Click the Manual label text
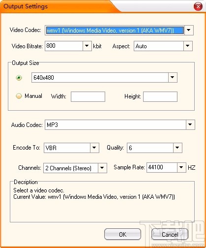 (33, 96)
